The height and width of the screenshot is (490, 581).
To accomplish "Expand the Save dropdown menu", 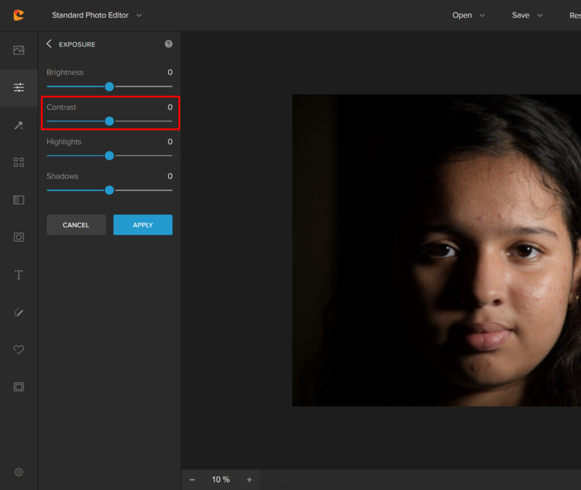I will 527,15.
